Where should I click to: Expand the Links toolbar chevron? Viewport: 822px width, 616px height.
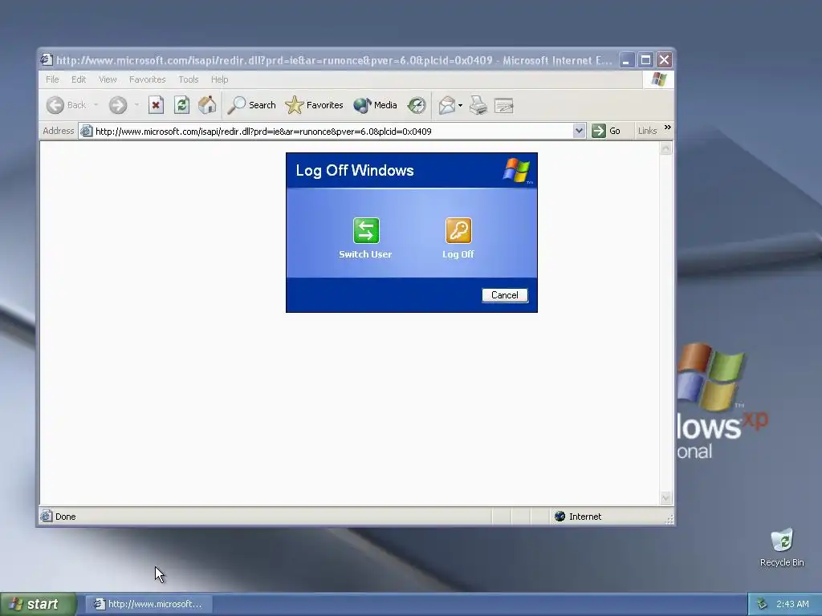tap(667, 128)
